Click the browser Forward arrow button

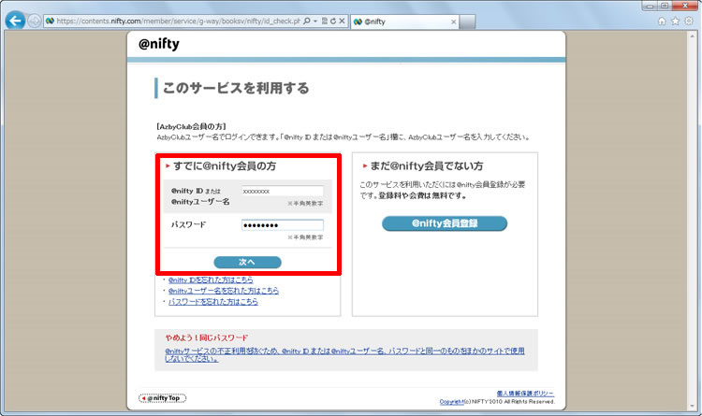point(34,21)
